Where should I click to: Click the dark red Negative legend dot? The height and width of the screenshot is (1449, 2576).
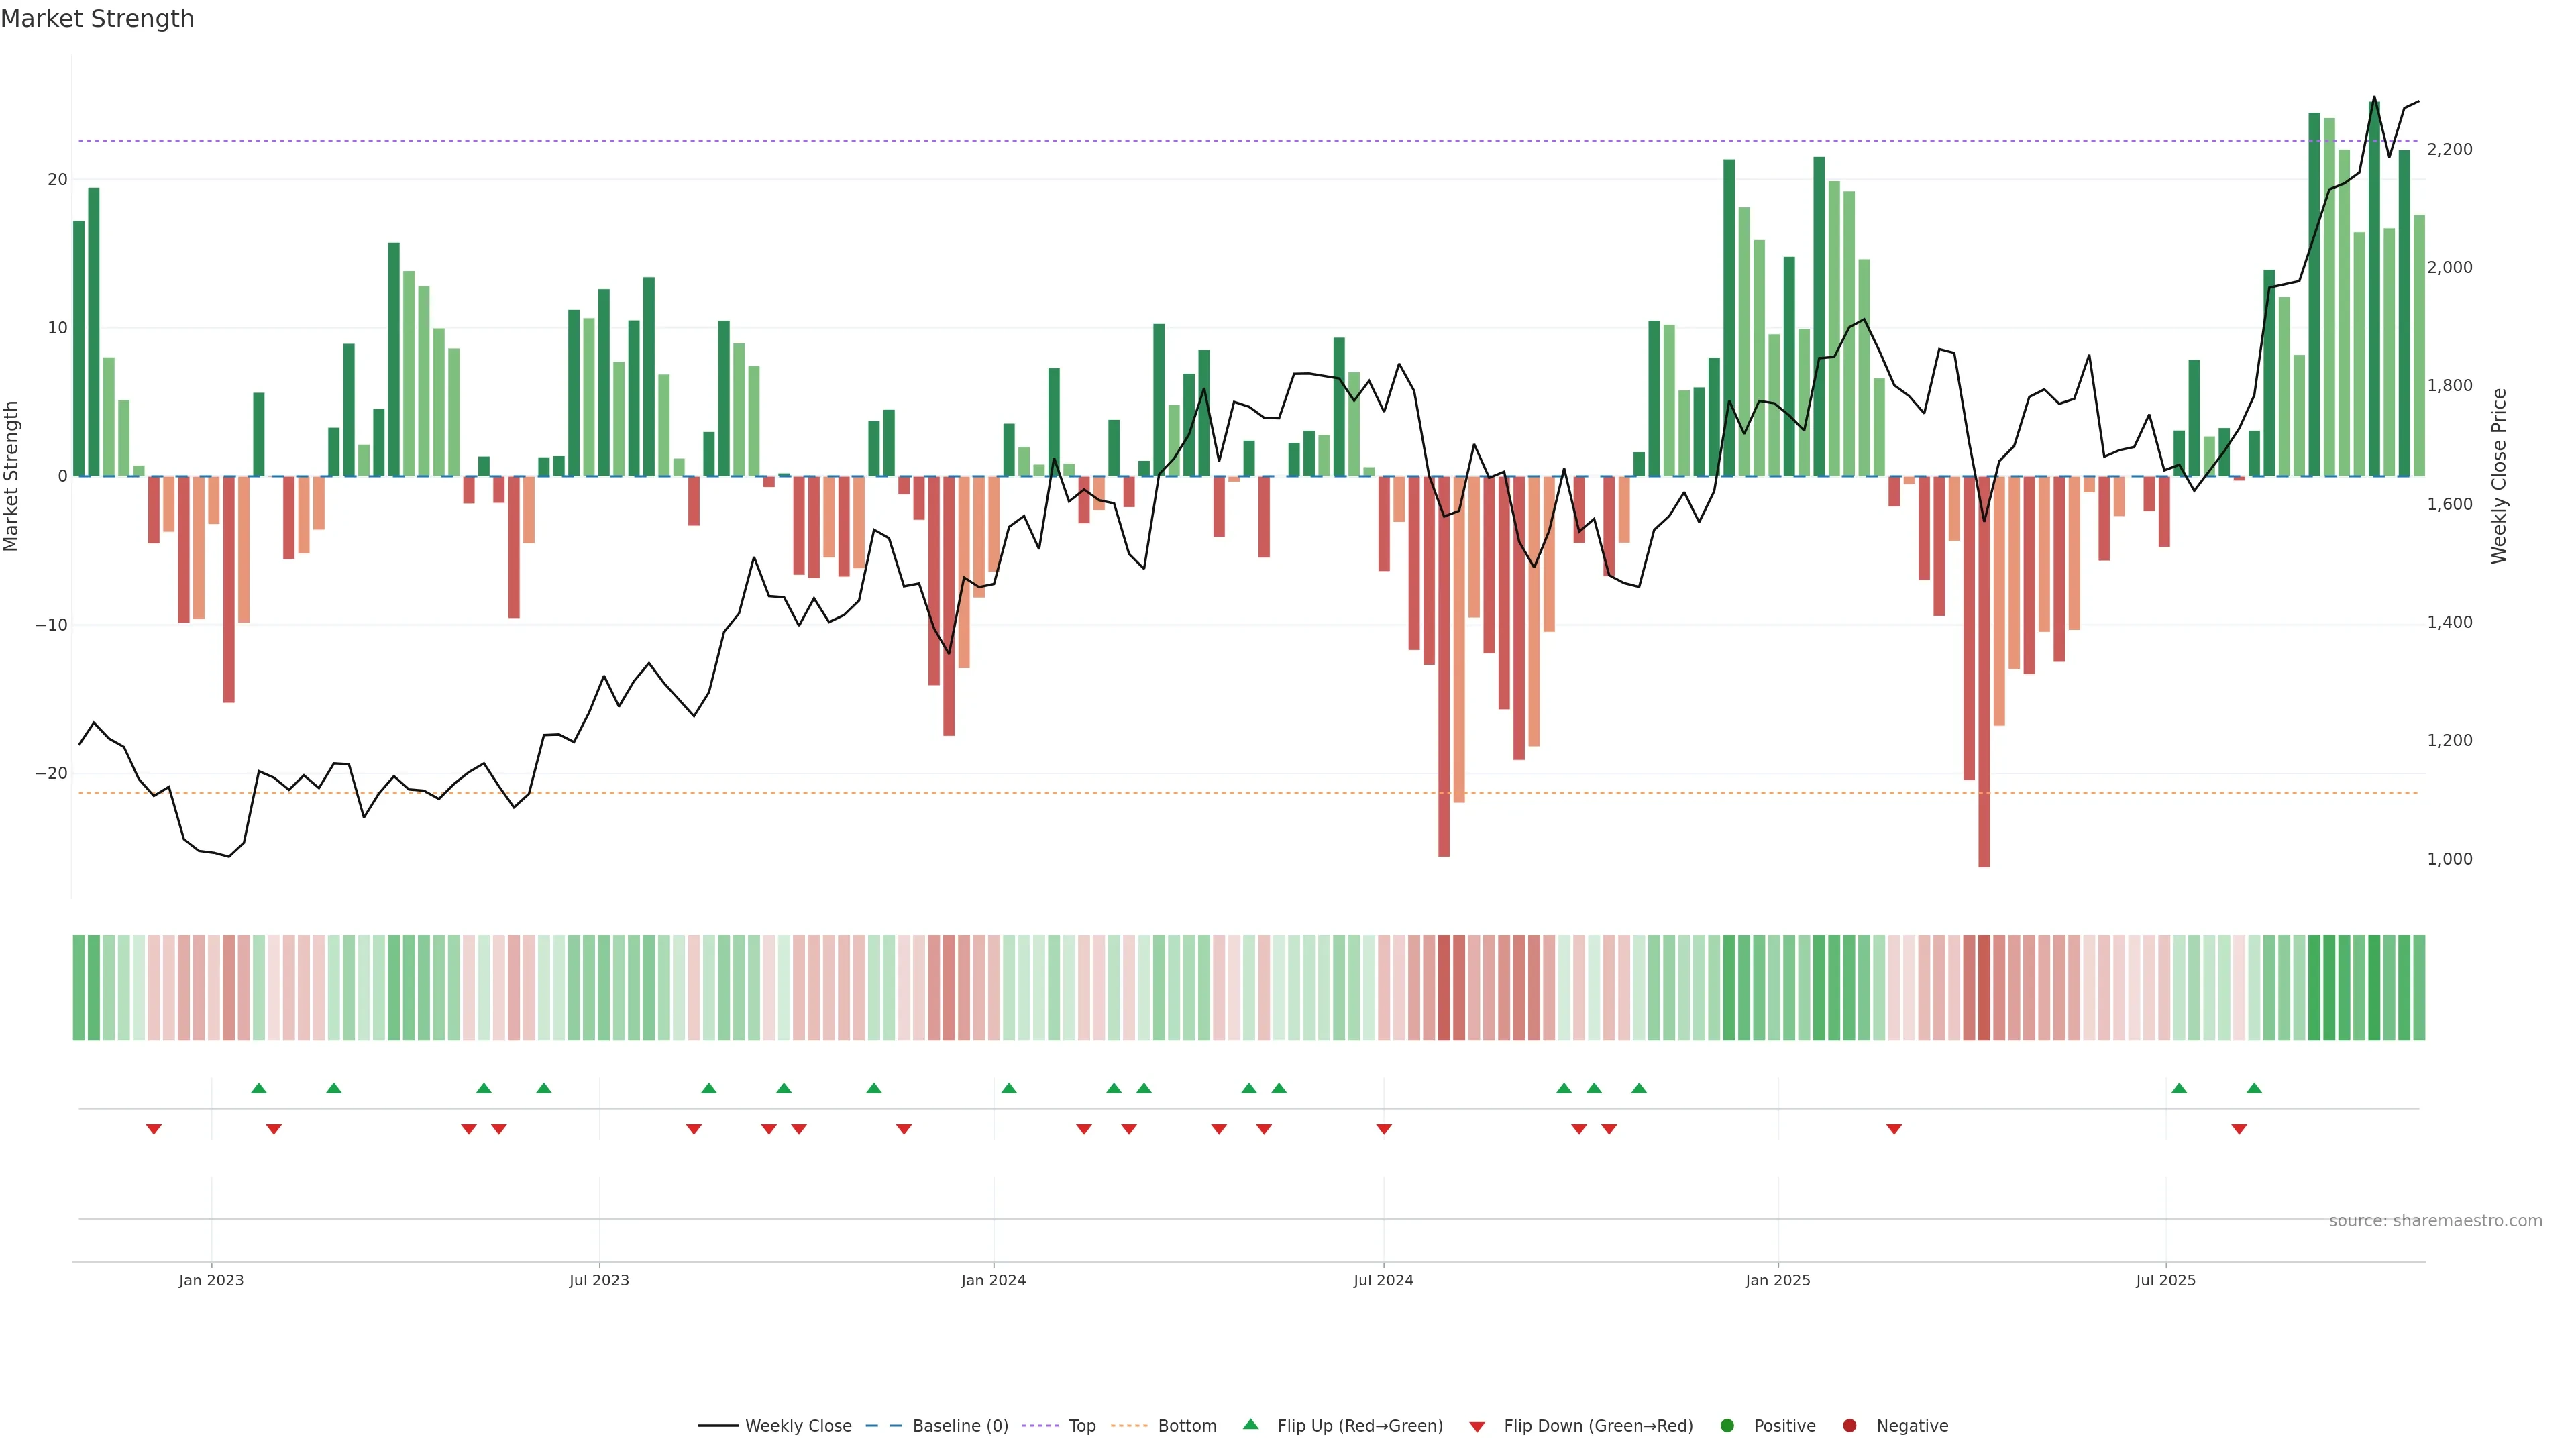tap(1849, 1426)
